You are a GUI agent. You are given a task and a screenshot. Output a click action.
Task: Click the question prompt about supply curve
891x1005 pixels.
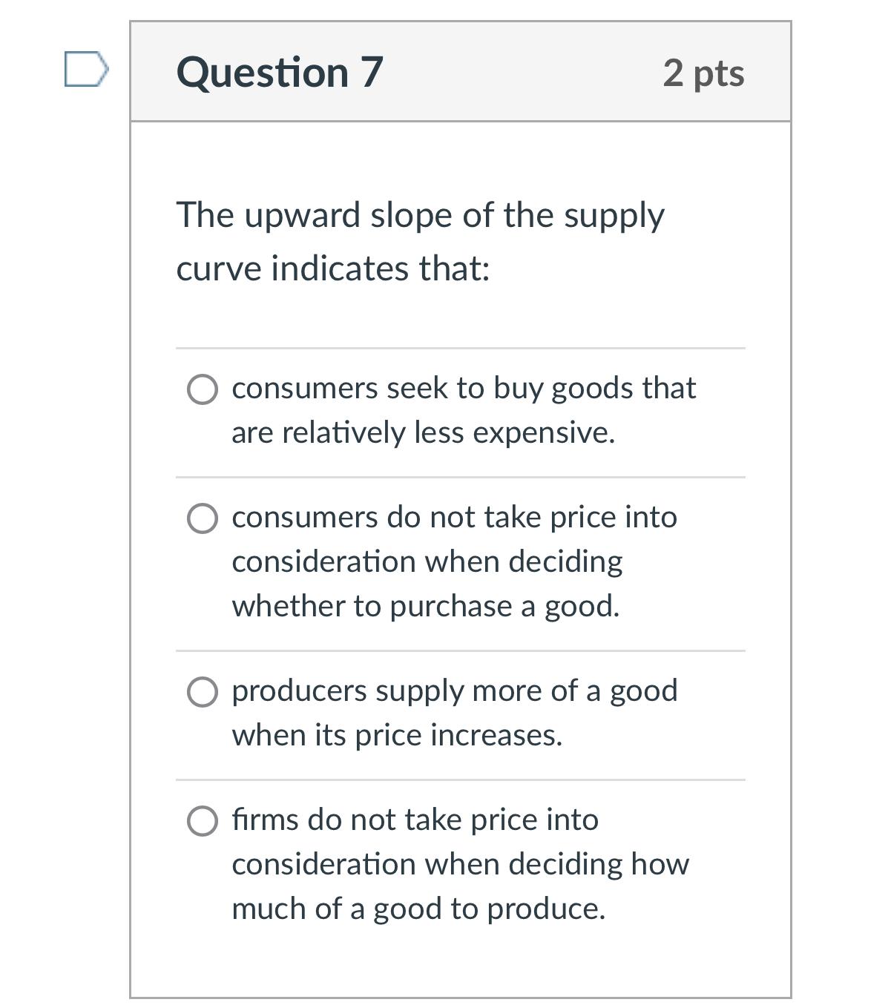(x=421, y=215)
